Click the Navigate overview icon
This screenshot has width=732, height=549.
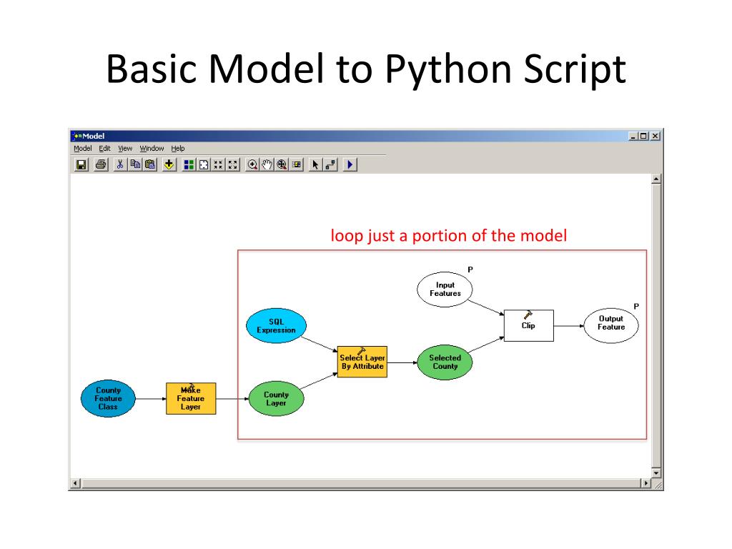point(297,165)
